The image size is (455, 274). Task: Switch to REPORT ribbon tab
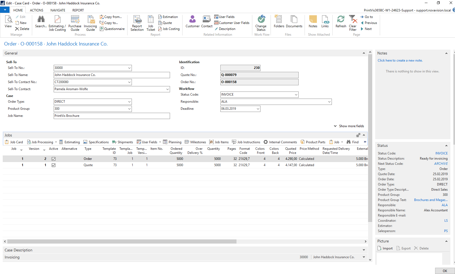(x=78, y=10)
